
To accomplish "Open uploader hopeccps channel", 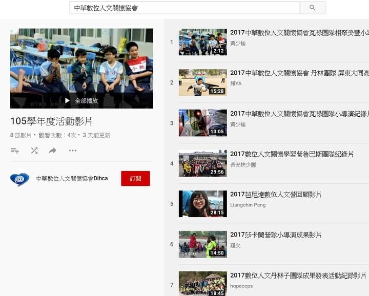I will click(x=241, y=286).
